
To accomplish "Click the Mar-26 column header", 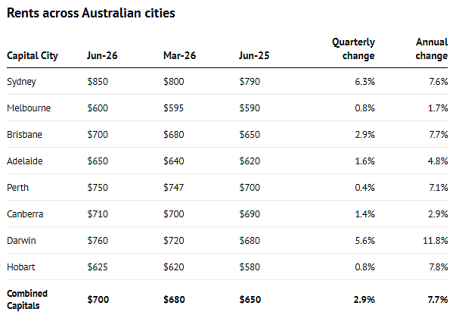I will 179,55.
